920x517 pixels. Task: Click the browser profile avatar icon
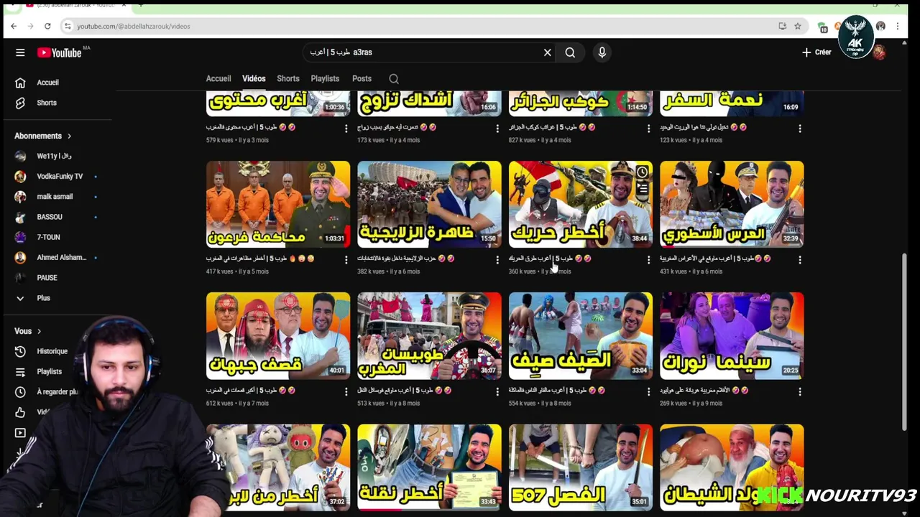(880, 26)
